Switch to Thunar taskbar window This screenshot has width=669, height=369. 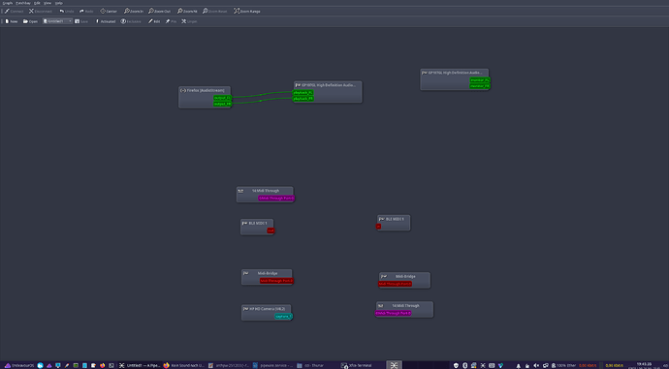point(310,365)
